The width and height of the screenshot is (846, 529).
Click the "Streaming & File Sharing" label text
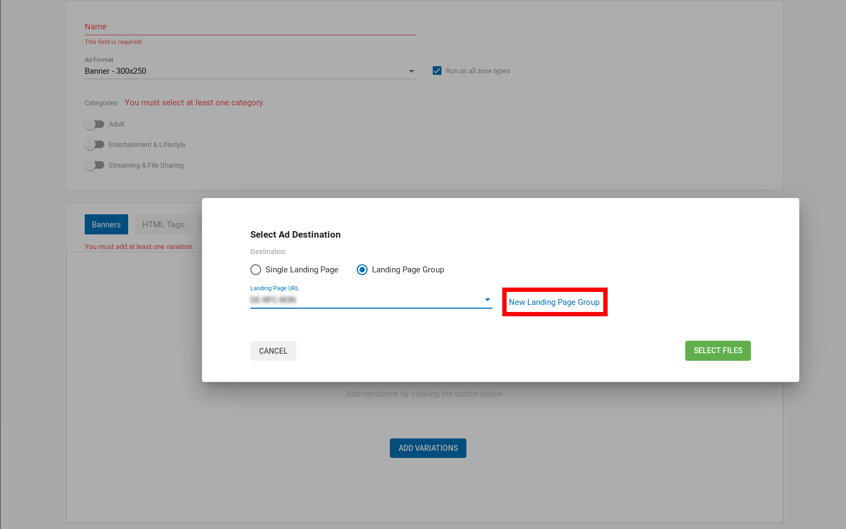click(146, 165)
